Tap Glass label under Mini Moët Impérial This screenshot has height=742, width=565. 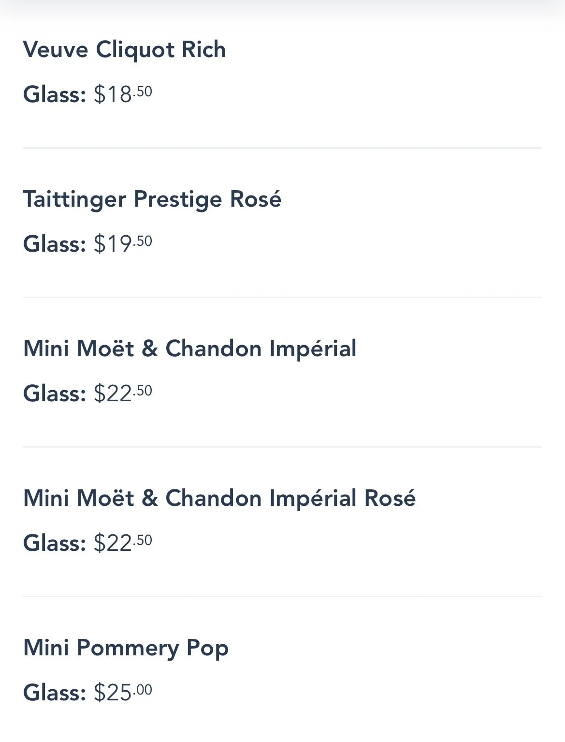click(54, 393)
